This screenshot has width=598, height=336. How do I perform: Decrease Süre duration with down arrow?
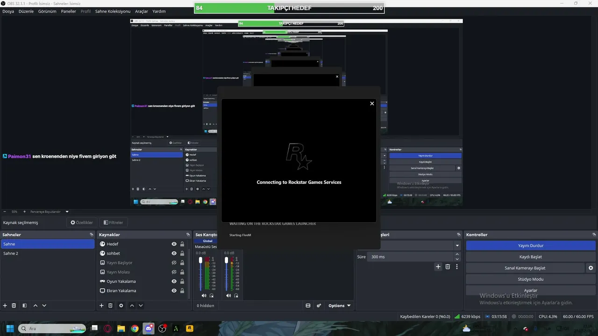[457, 259]
